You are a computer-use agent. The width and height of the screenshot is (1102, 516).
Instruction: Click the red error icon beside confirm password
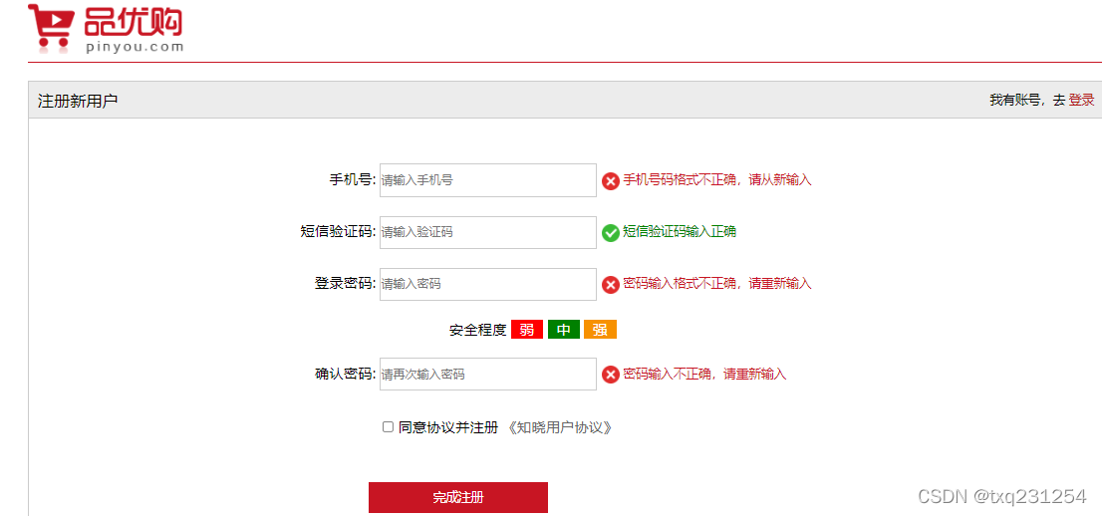click(x=611, y=375)
